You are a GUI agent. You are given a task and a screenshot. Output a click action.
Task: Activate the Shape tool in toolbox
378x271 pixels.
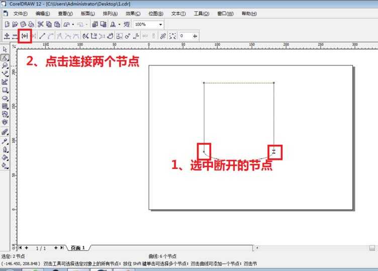(x=5, y=57)
